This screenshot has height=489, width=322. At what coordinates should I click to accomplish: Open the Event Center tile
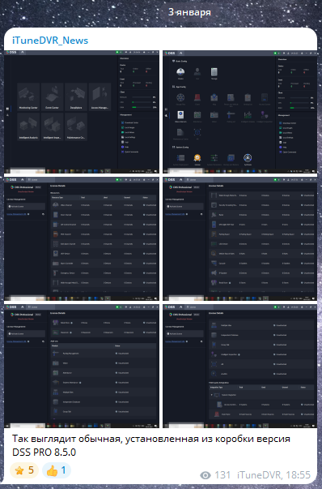(x=53, y=97)
